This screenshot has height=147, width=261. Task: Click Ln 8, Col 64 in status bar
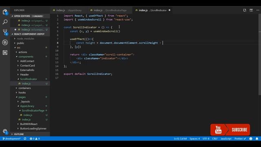click(180, 139)
